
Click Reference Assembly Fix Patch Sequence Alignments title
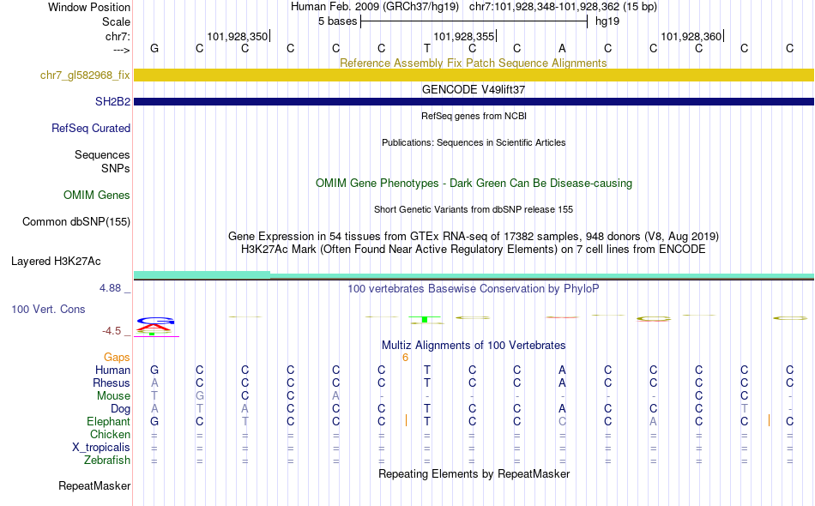[x=473, y=63]
